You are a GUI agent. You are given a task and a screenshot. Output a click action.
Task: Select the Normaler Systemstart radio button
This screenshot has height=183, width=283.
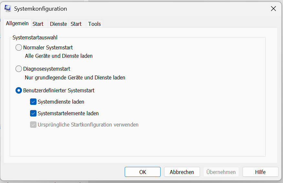(x=19, y=47)
